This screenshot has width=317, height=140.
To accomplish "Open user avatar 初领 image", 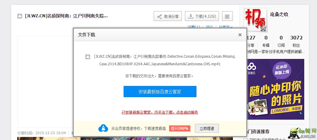I will (x=255, y=20).
